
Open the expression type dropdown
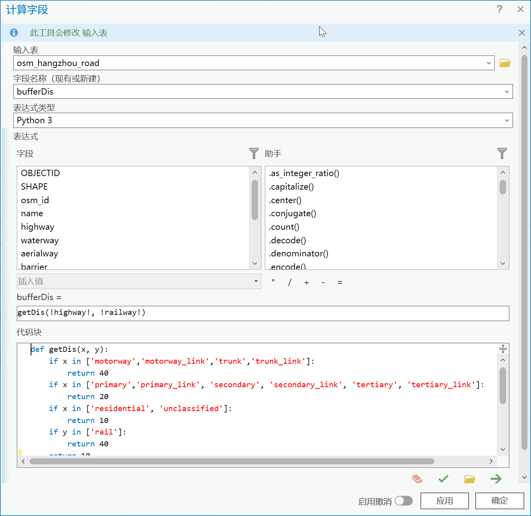507,120
